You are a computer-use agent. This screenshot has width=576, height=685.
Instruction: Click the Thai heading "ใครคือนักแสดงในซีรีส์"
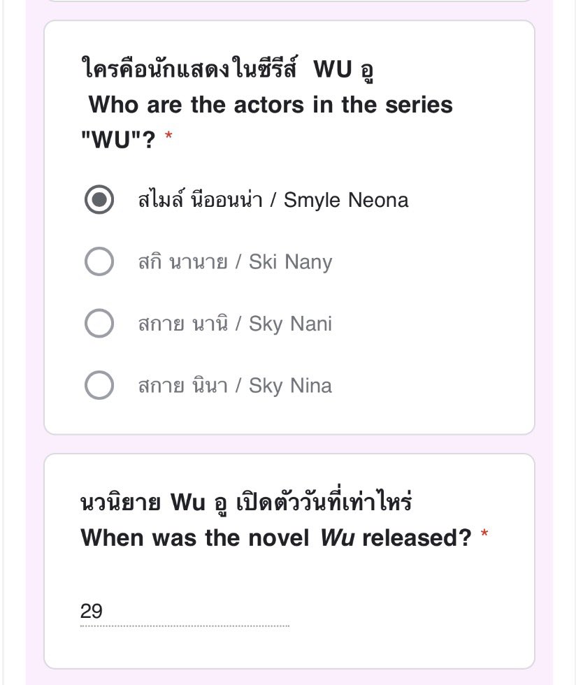point(189,70)
